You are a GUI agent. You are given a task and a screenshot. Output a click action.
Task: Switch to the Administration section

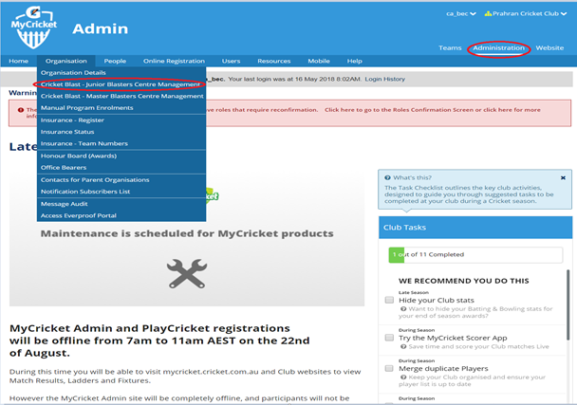pyautogui.click(x=498, y=47)
